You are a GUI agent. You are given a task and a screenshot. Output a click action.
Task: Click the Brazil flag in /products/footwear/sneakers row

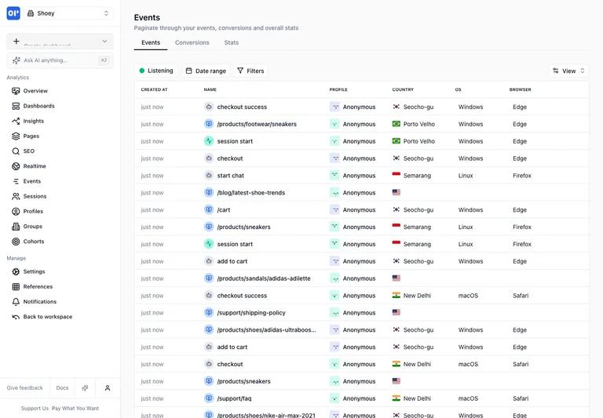pos(396,124)
